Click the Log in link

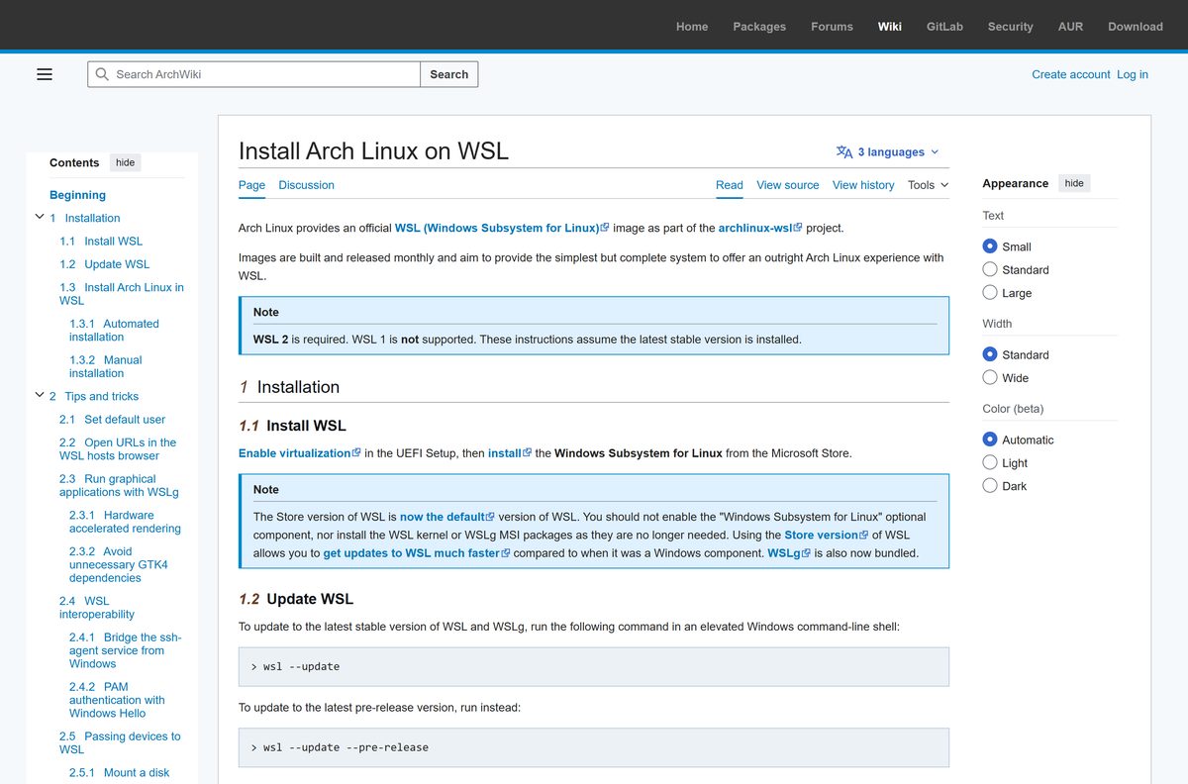tap(1133, 74)
